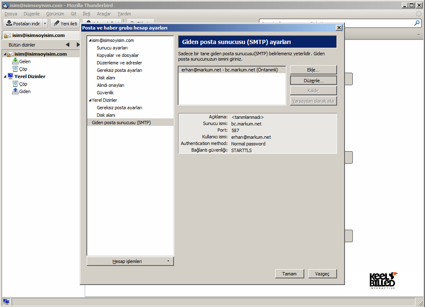Click the account tab mail icon
This screenshot has height=307, width=425.
click(x=7, y=36)
